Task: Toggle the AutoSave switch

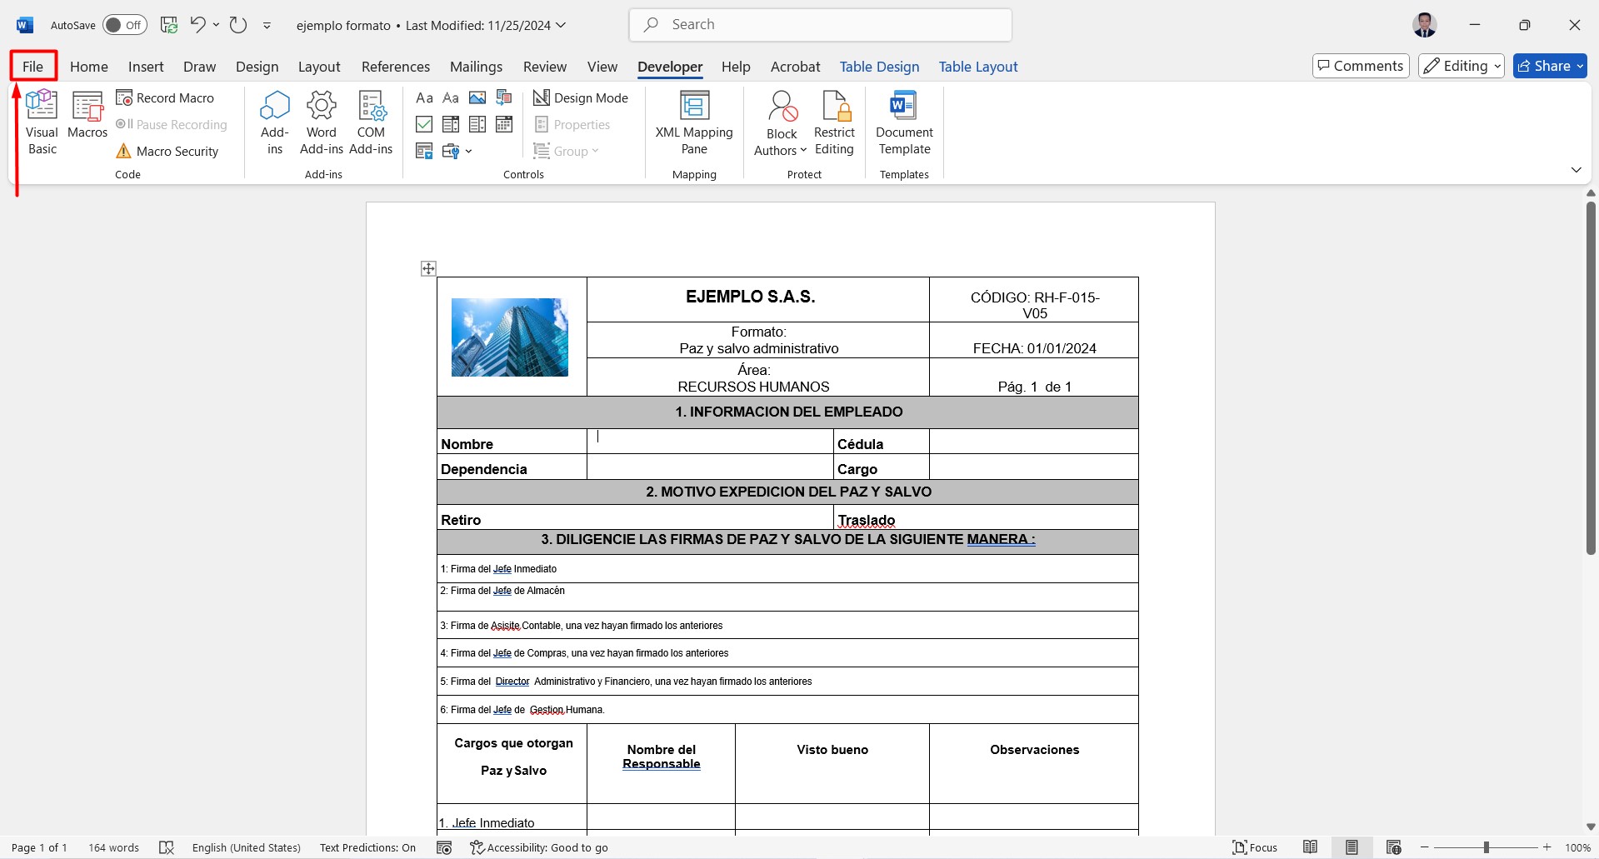Action: tap(125, 25)
